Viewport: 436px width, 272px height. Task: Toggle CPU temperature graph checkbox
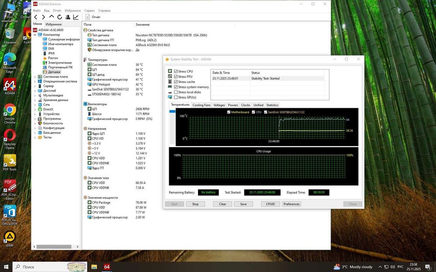(x=253, y=112)
